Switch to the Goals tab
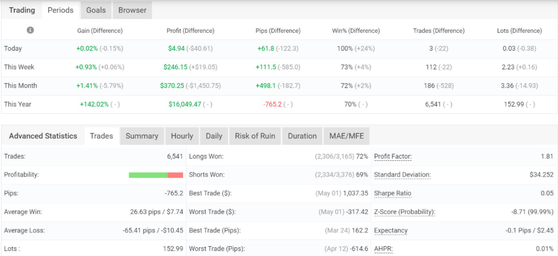This screenshot has height=256, width=558. pos(96,10)
